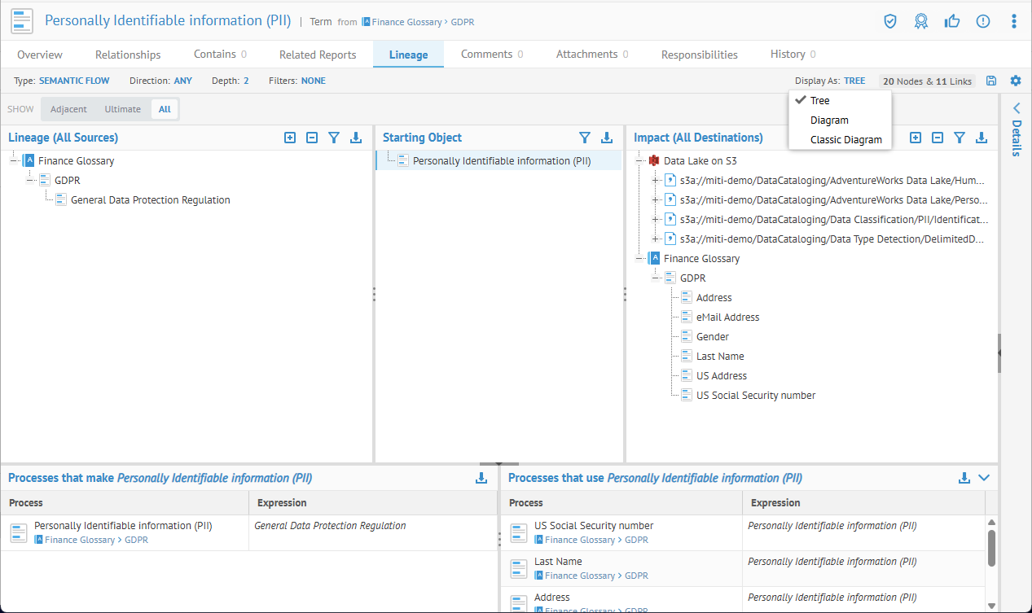Switch to the Relationships tab
Viewport: 1032px width, 613px height.
pyautogui.click(x=128, y=55)
